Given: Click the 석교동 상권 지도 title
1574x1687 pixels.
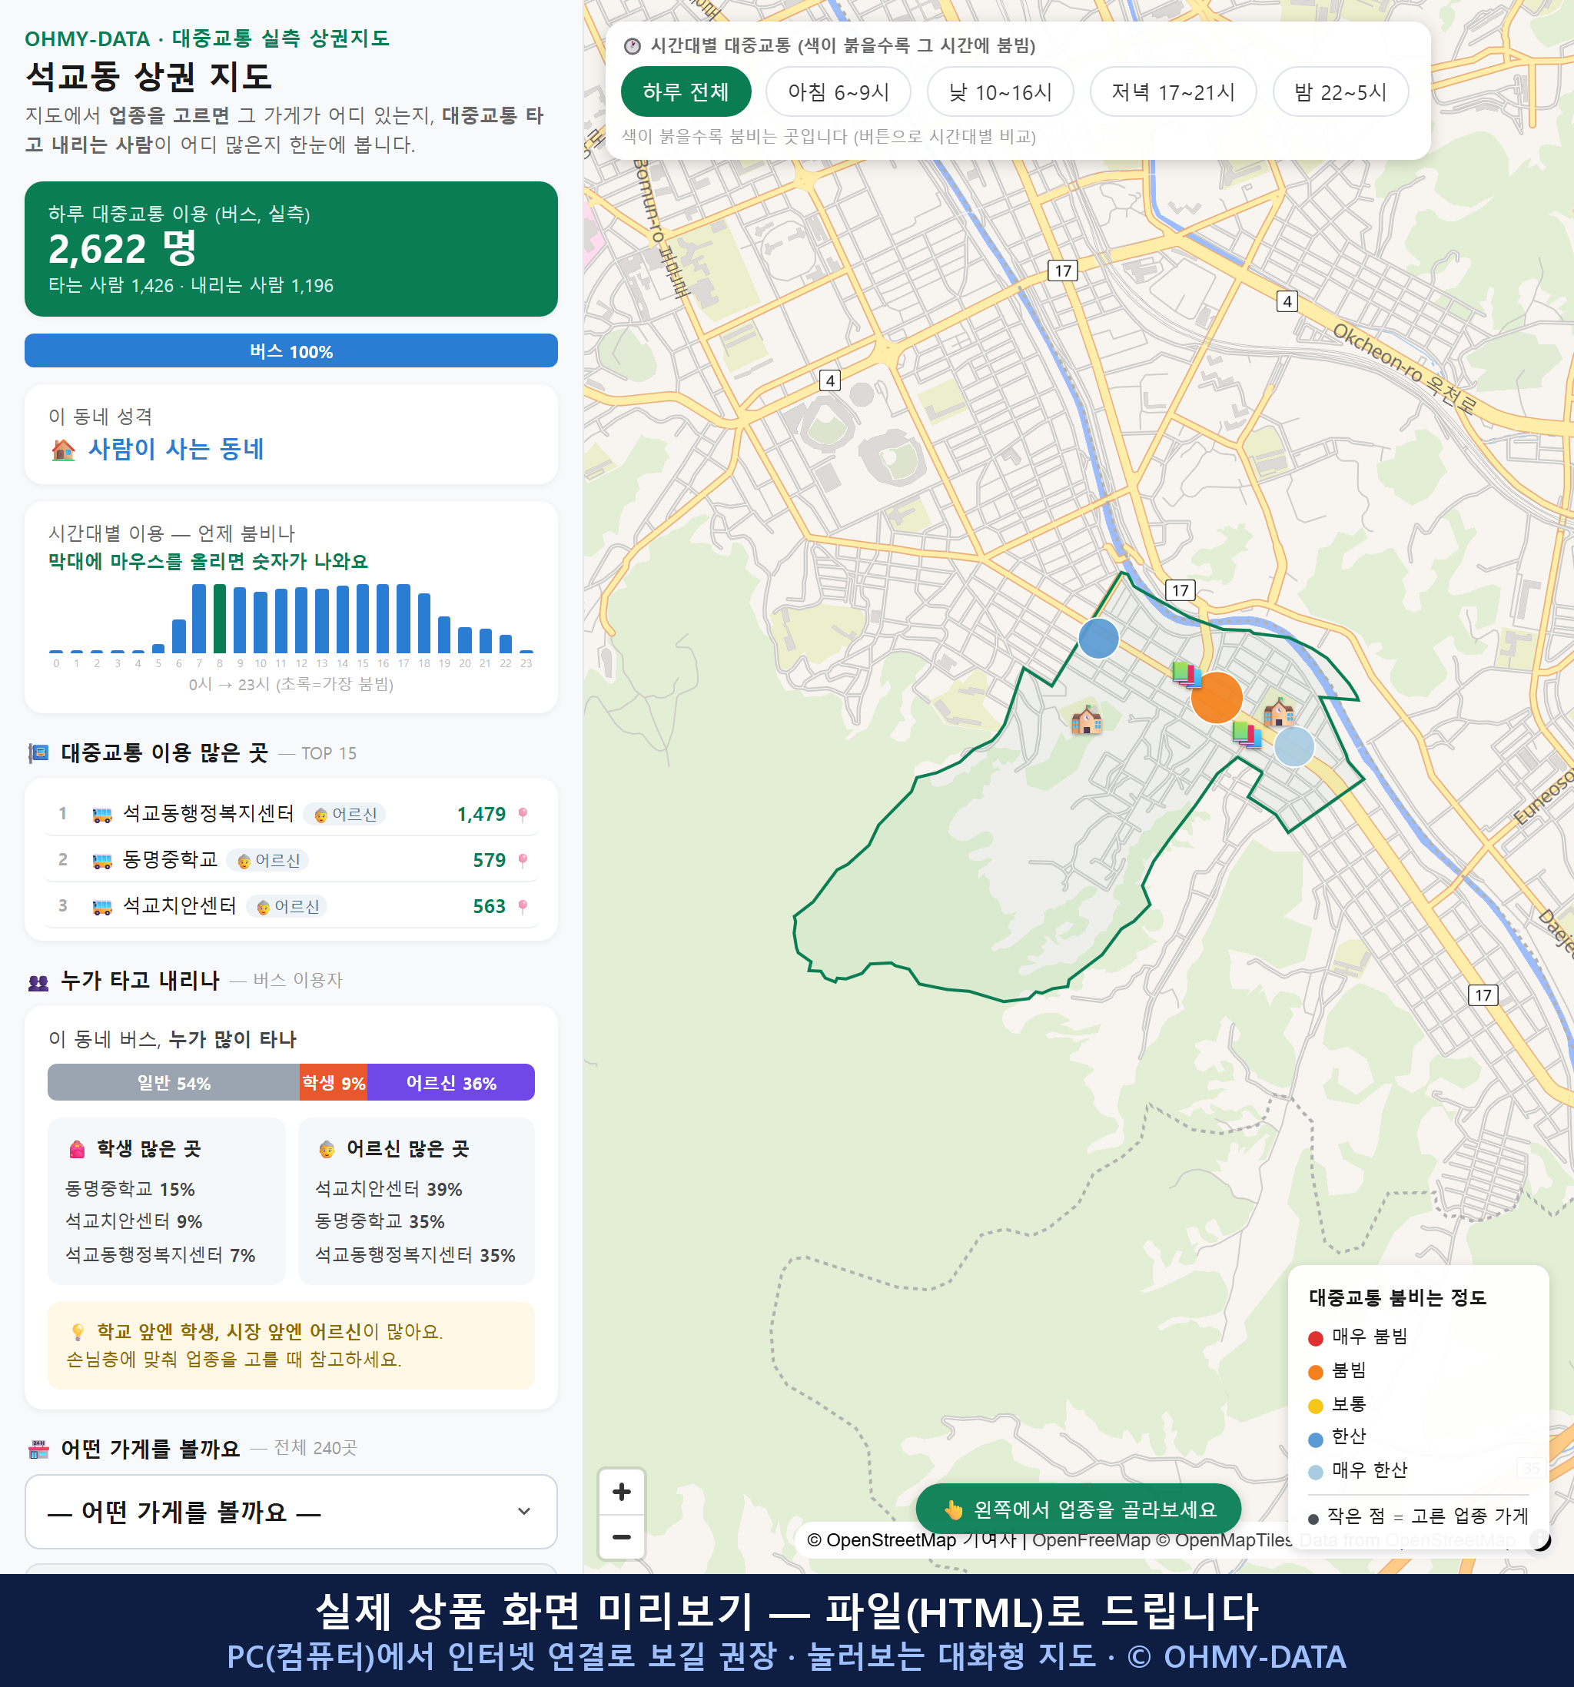Looking at the screenshot, I should 148,76.
